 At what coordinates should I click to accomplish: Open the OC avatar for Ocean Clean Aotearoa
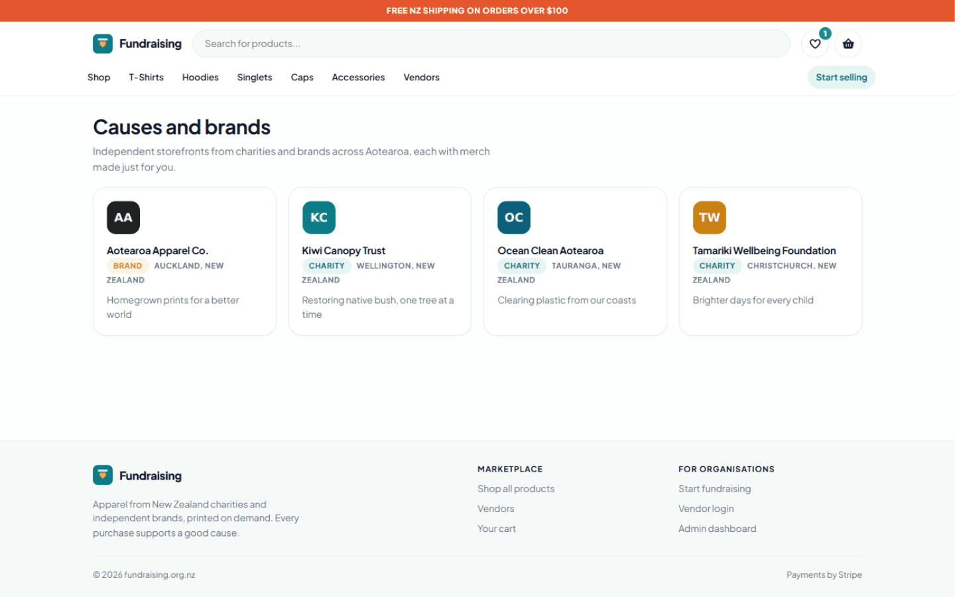(x=514, y=218)
